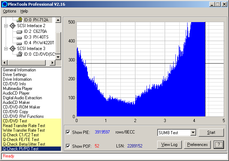Select ID:0 CD/DVD(SC in device tree
This screenshot has width=229, height=161.
(39, 54)
